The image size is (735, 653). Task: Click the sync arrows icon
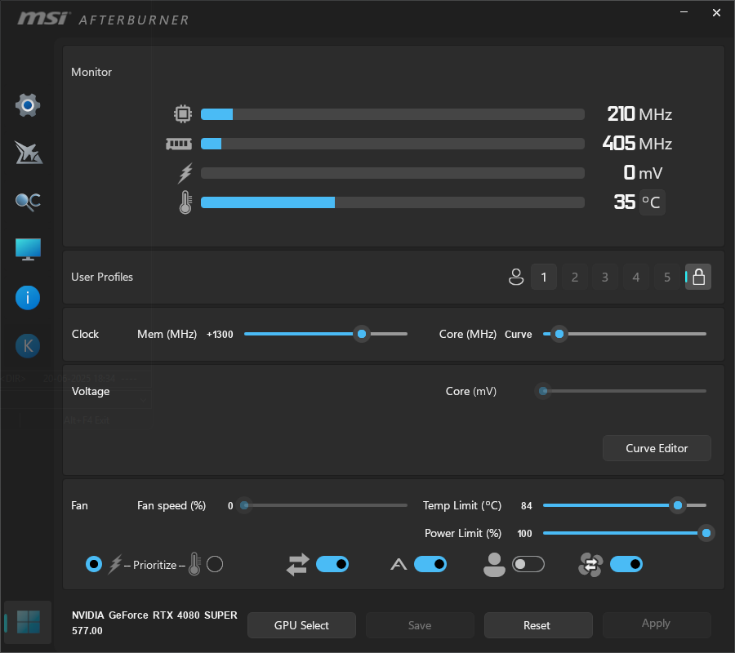[297, 565]
